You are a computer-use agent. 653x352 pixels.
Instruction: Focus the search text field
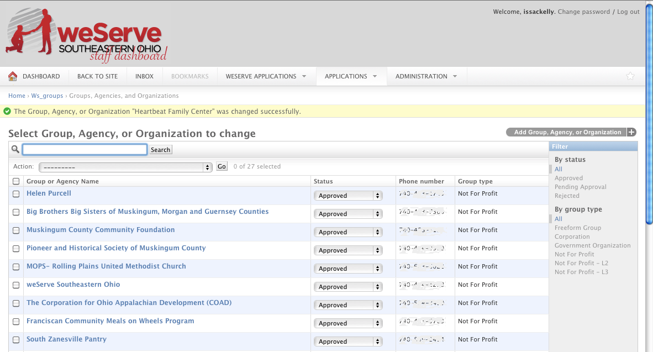[x=85, y=149]
